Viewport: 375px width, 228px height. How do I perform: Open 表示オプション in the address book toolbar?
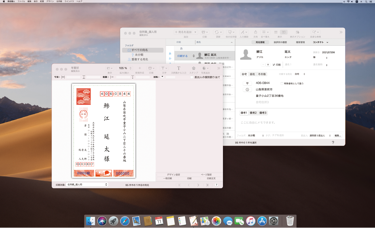pos(297,32)
